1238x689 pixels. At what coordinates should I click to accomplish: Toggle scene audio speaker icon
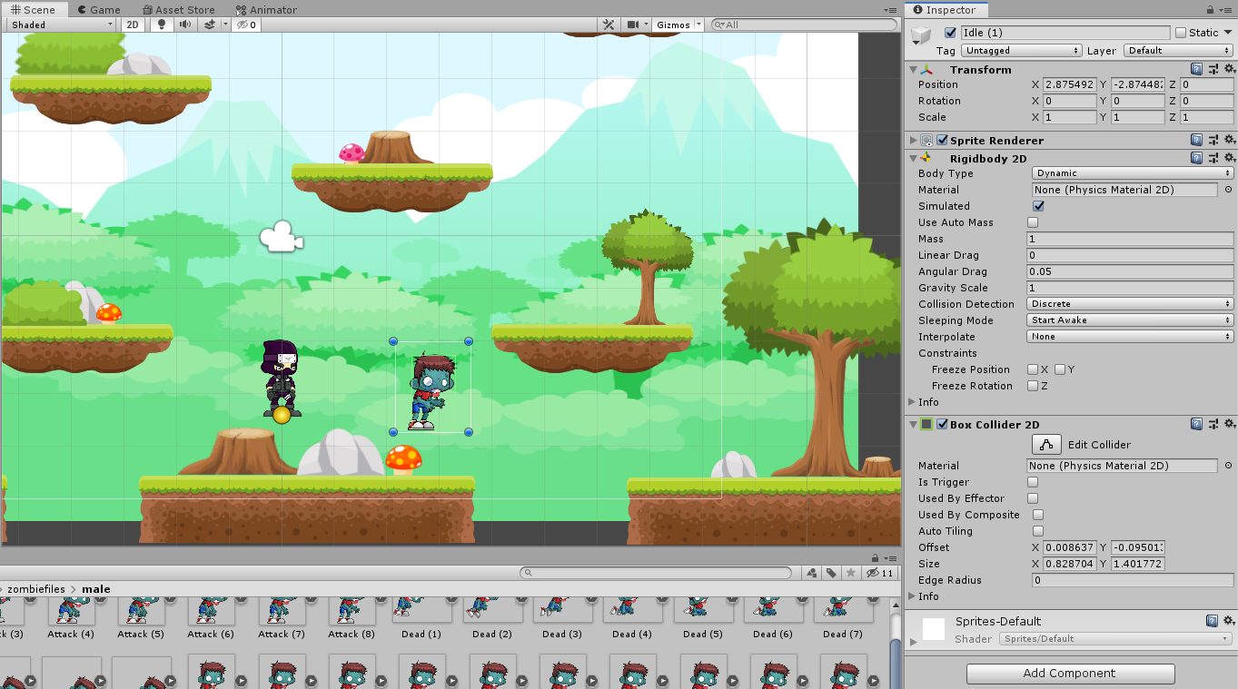185,25
